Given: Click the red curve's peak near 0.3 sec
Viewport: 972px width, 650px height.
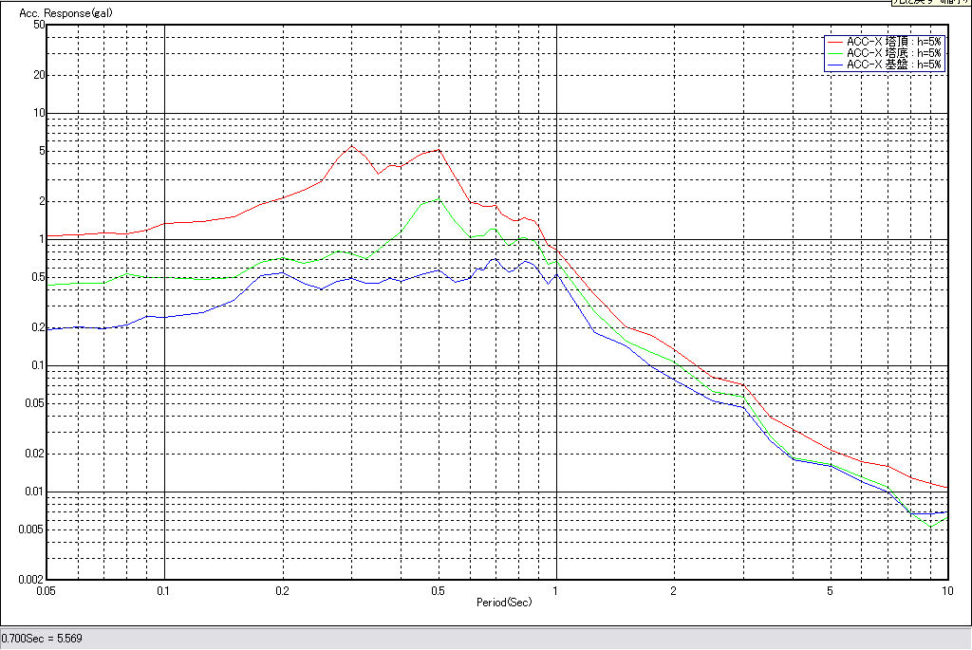Looking at the screenshot, I should tap(352, 145).
